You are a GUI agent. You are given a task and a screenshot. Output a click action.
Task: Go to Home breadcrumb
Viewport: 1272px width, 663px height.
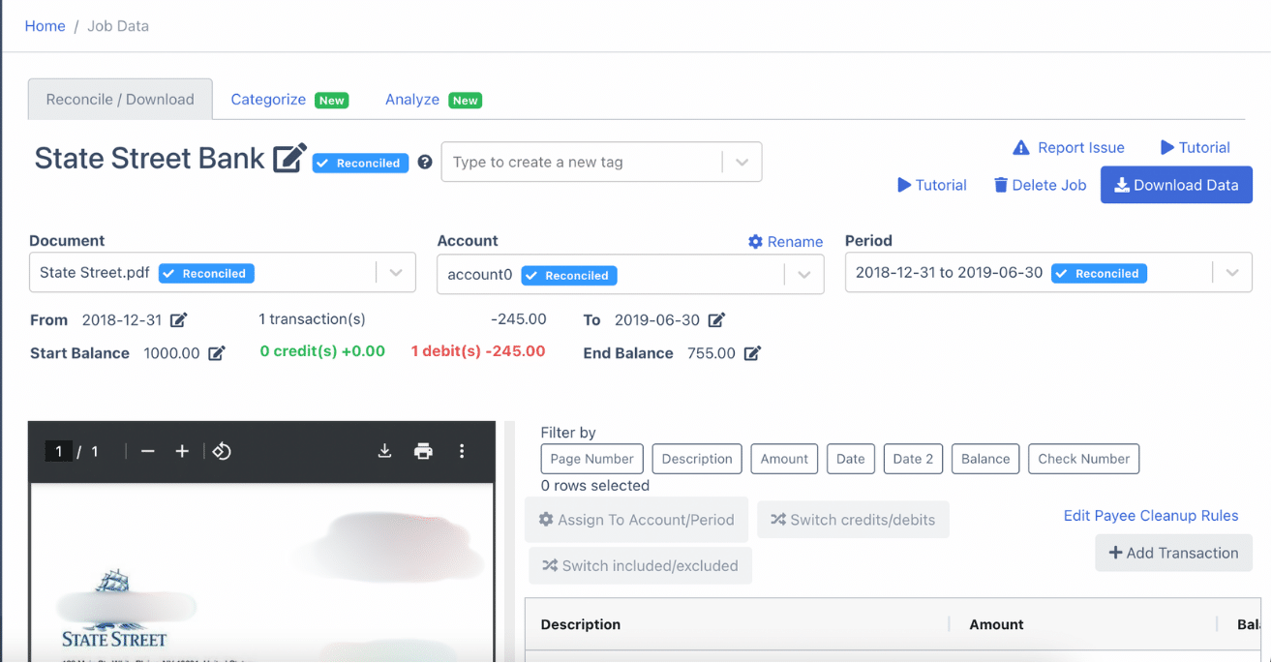point(45,26)
